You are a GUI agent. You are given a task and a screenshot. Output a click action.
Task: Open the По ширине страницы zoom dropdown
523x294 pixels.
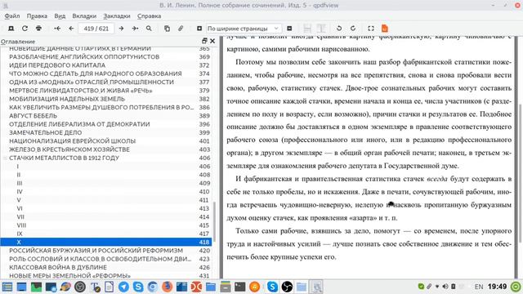click(244, 29)
